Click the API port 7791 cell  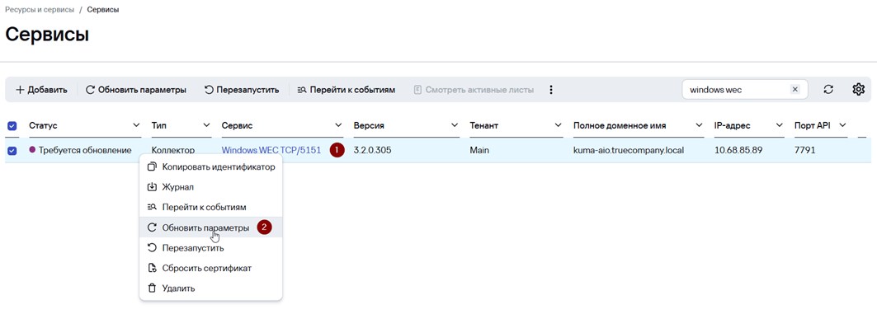tap(805, 150)
